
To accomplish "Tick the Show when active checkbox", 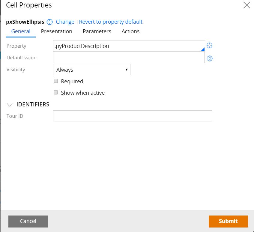I will coord(56,92).
